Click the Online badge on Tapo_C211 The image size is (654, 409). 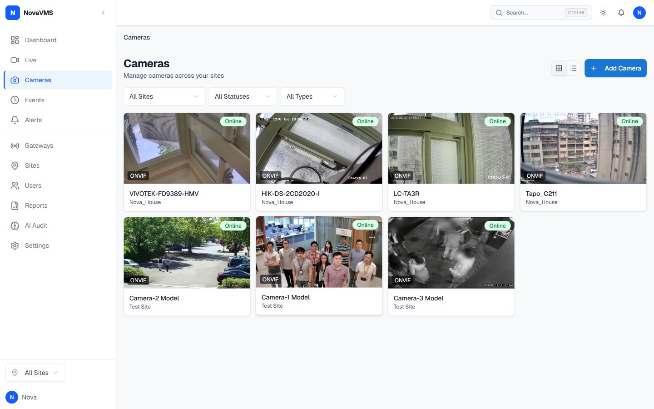click(x=630, y=121)
